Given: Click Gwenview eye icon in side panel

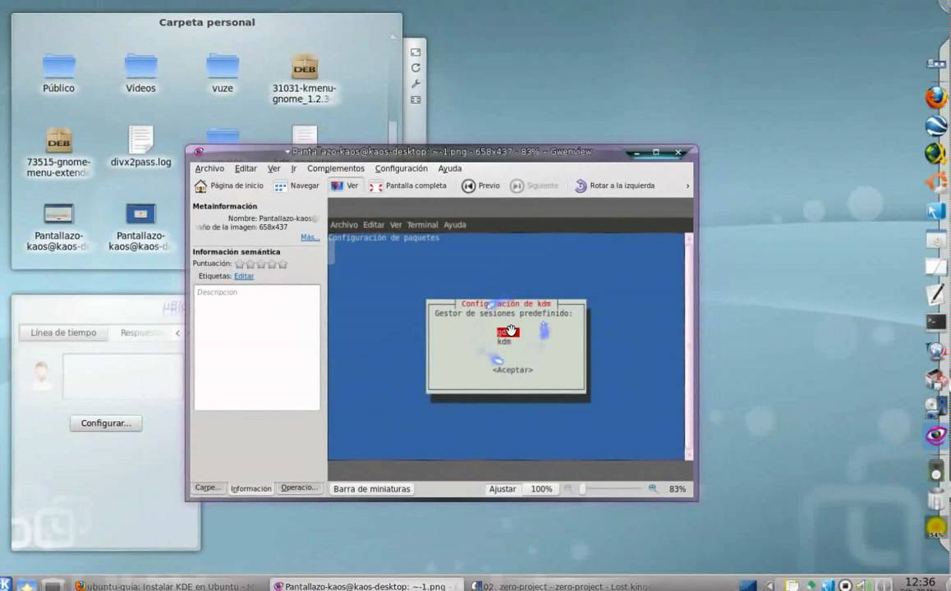Looking at the screenshot, I should (936, 434).
